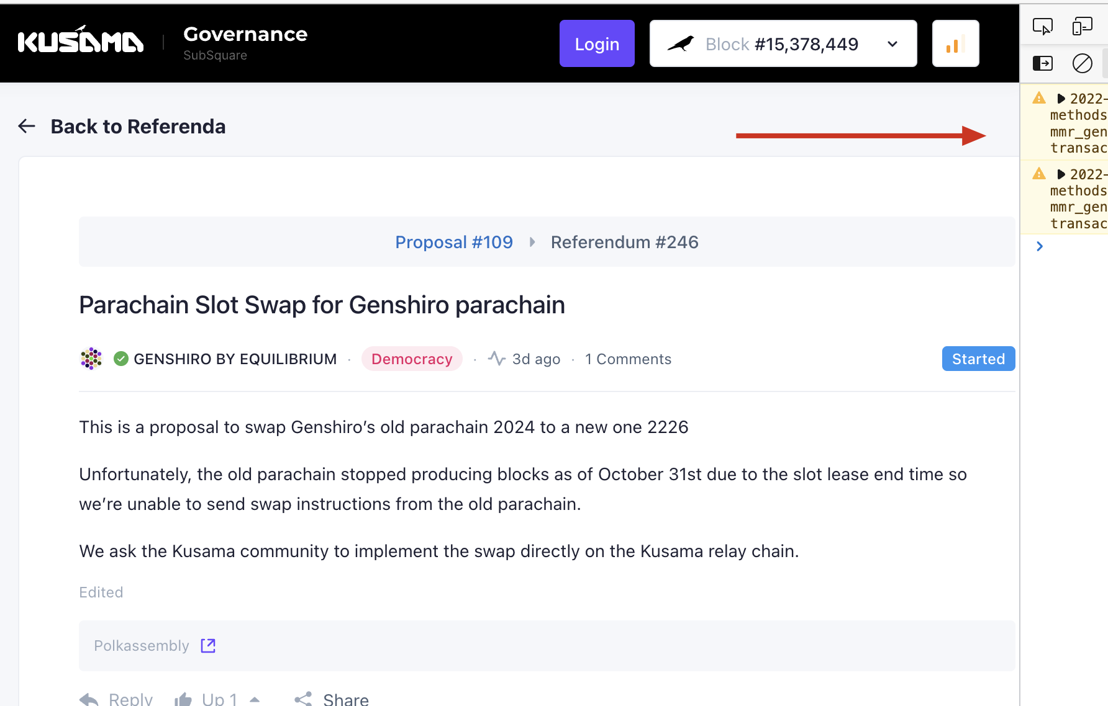Click the Login button
The width and height of the screenshot is (1108, 706).
tap(596, 43)
